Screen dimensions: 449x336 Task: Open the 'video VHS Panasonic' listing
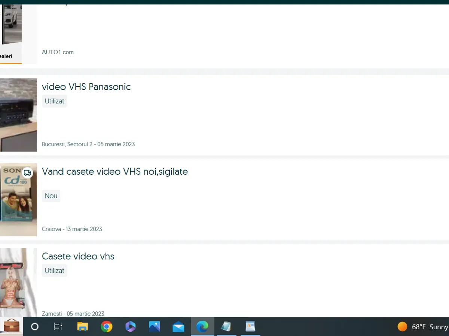pyautogui.click(x=86, y=87)
